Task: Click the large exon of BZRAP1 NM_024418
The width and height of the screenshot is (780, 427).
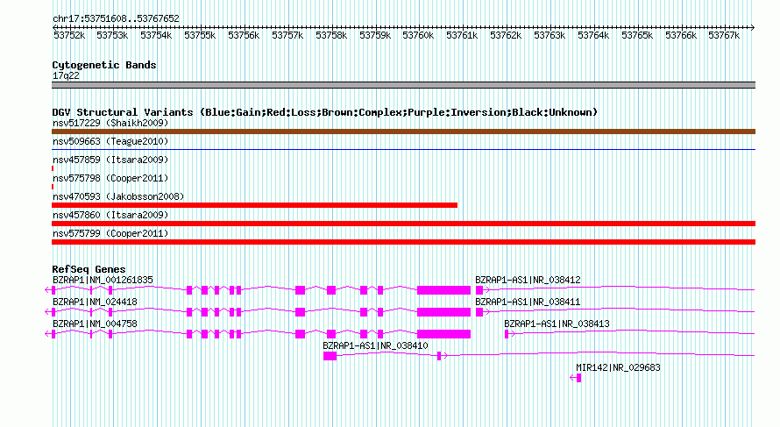Action: point(443,312)
